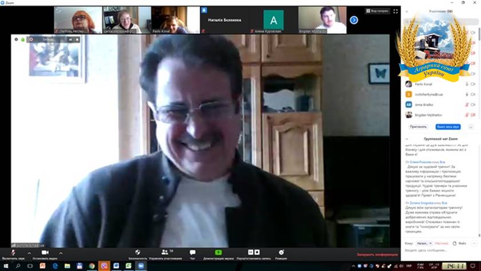Pause recording on the top-left indicator
481x271 pixels.
pos(70,40)
